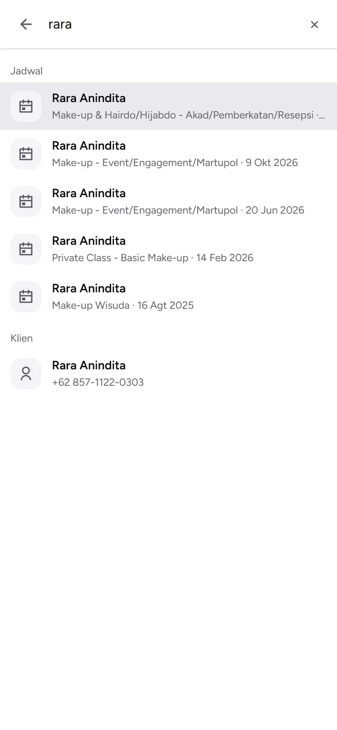Open "Make-up - Event/Engagement/Martupol · 9 Okt 2026"
The width and height of the screenshot is (337, 730).
click(x=175, y=163)
